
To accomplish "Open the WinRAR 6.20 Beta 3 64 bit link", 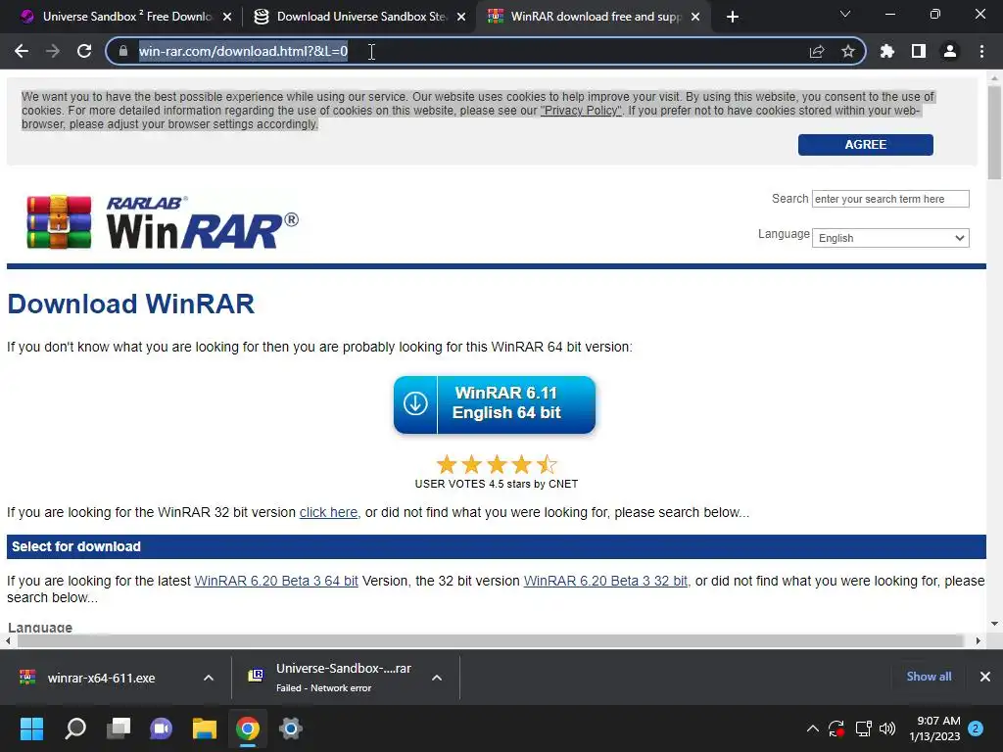I will [275, 581].
